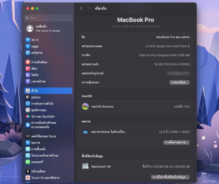Viewport: 219px width, 184px height.
Task: Click "13.3 นิ้ว (2560 × 1600)" display size
Action: pos(174,132)
